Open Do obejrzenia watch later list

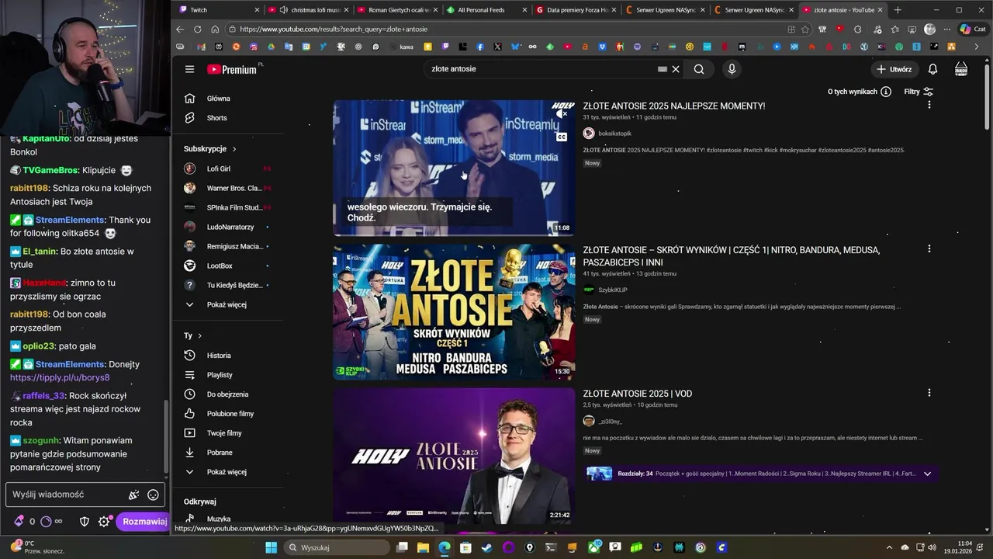[229, 394]
